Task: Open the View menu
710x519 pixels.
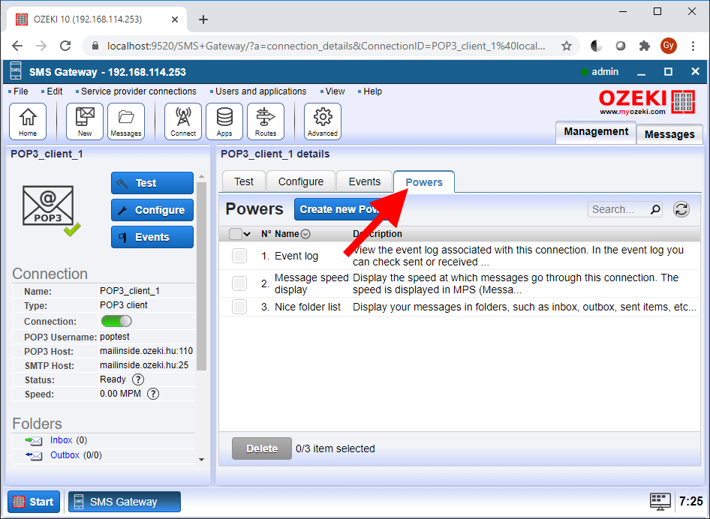Action: 335,91
